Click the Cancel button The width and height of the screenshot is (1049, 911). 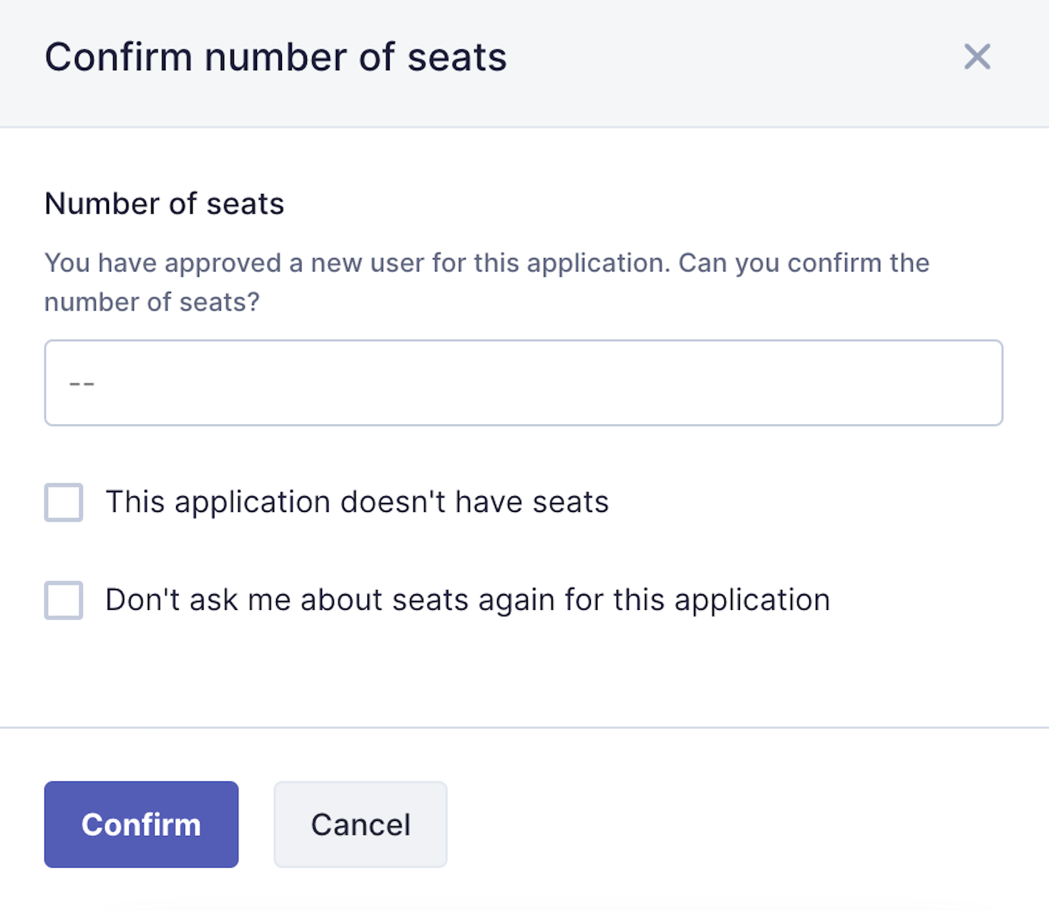click(x=360, y=824)
